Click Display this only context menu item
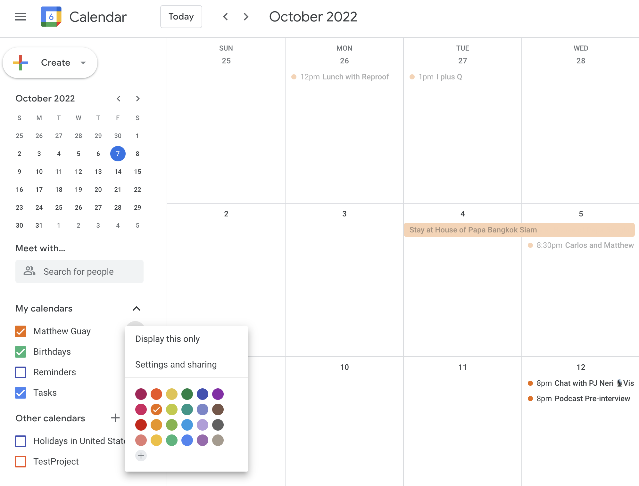This screenshot has height=486, width=639. pos(167,338)
